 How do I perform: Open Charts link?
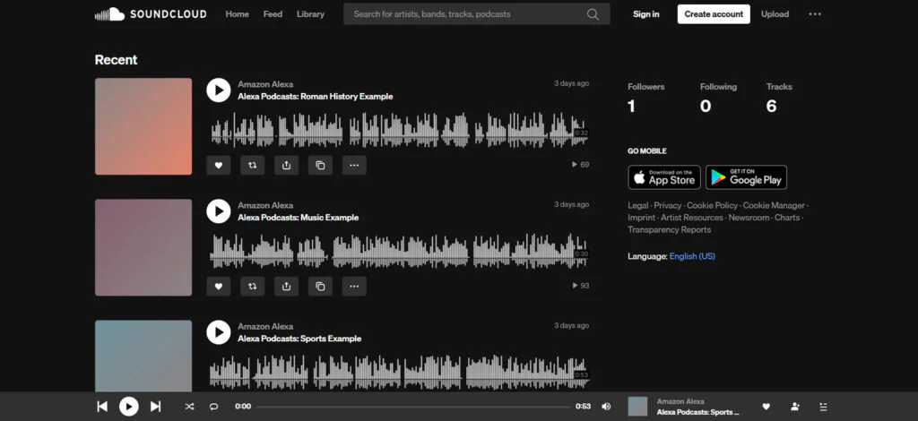point(787,218)
